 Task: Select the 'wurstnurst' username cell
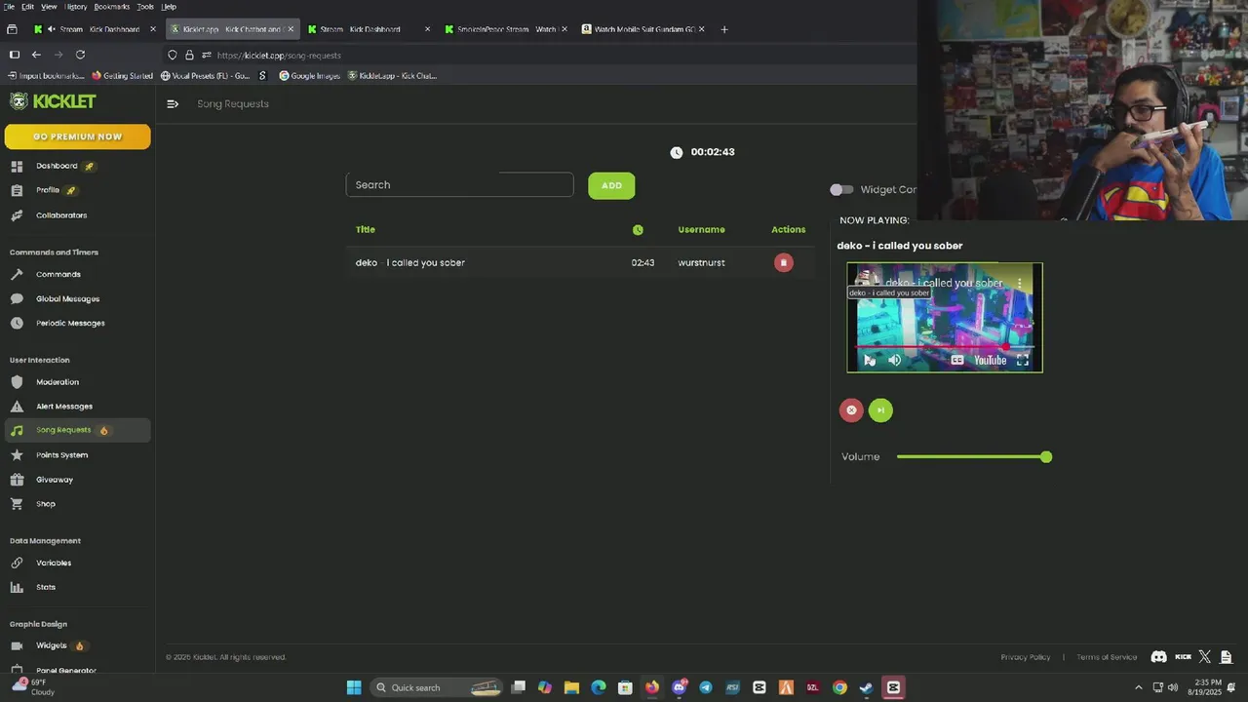(x=701, y=262)
